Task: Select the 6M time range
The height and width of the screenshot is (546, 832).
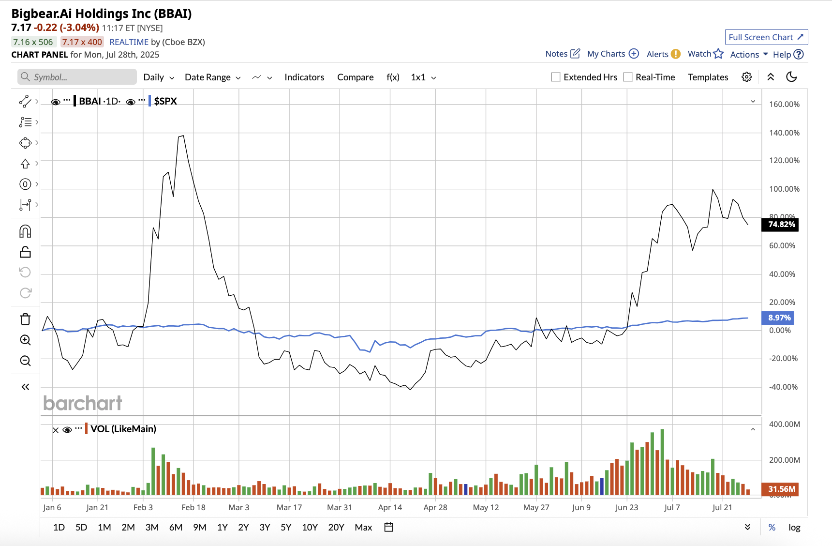Action: point(176,527)
